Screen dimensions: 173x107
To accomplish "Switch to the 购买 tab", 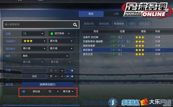I will pos(91,14).
